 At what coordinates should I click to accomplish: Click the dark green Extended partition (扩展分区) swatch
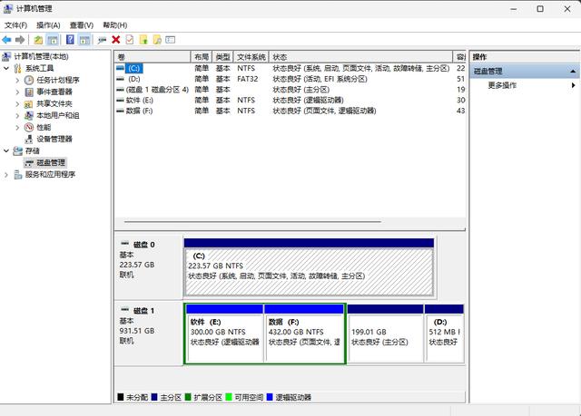coord(188,397)
